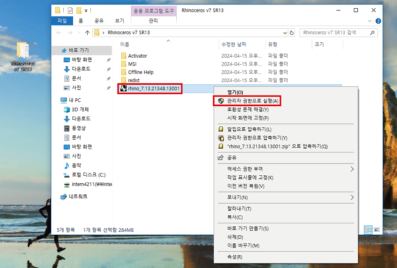Choose 호환성 문제 해결(Y)
The width and height of the screenshot is (397, 268).
pos(286,110)
